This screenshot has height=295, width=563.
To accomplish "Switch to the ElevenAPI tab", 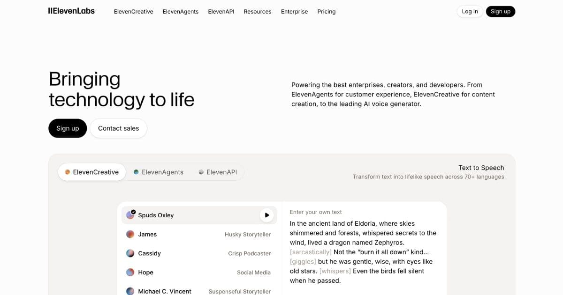I will pyautogui.click(x=218, y=172).
